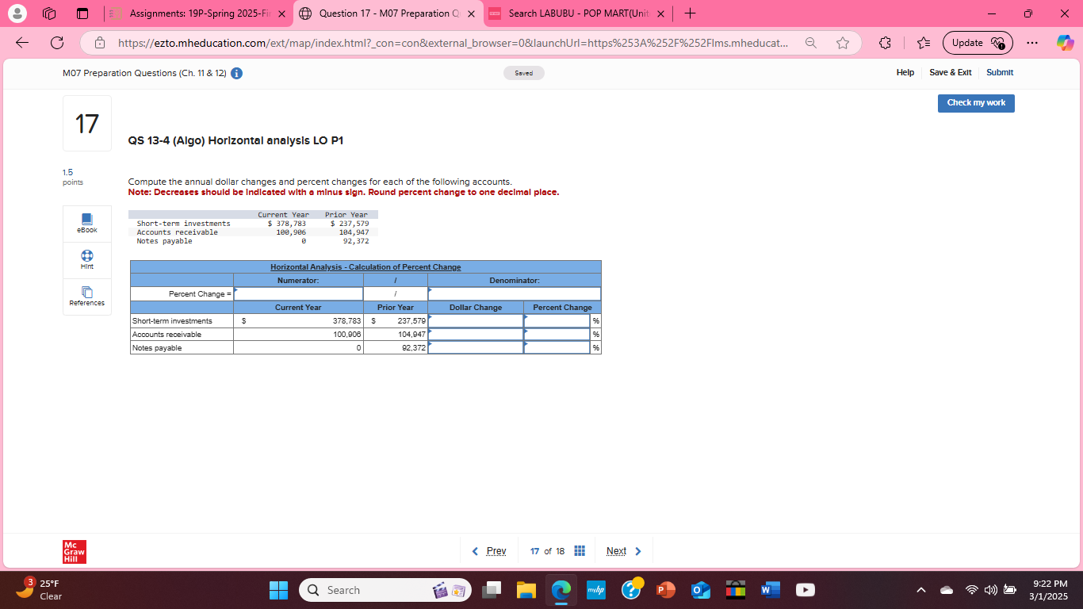Open the Next question link
This screenshot has width=1083, height=609.
(617, 550)
